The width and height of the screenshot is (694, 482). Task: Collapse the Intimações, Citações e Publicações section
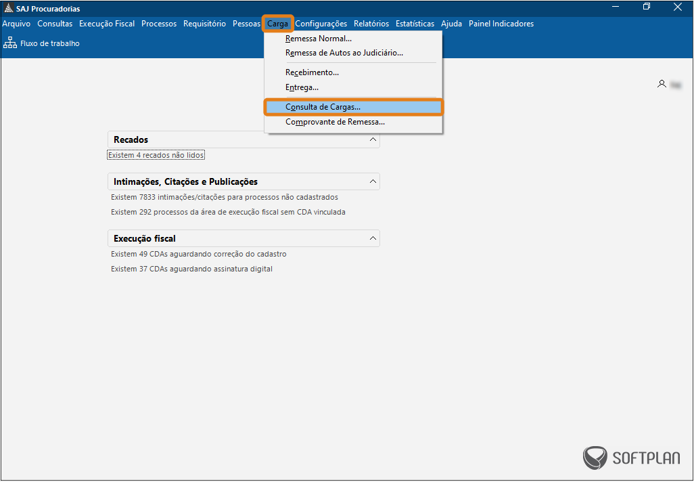click(372, 181)
